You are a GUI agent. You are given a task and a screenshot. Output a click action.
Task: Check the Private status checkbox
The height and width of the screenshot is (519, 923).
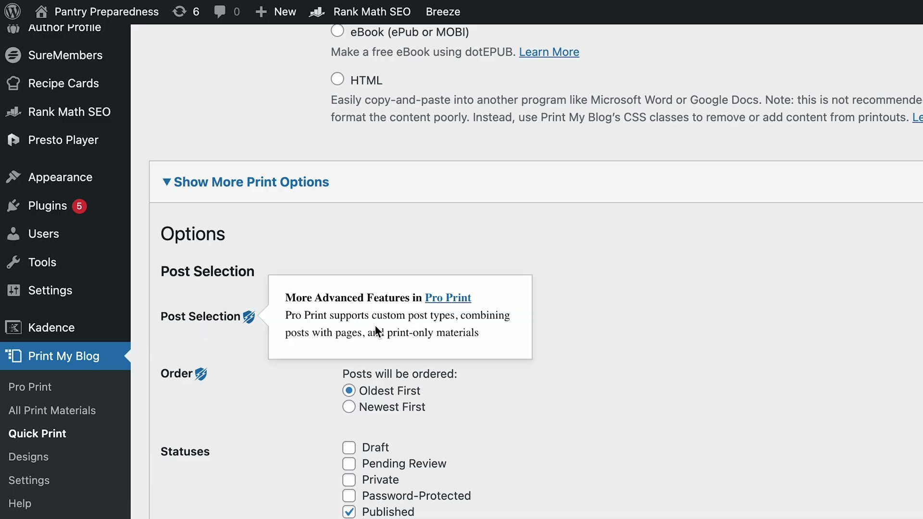(x=349, y=480)
